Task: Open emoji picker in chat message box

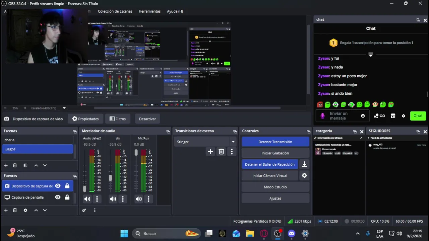Action: tap(363, 116)
